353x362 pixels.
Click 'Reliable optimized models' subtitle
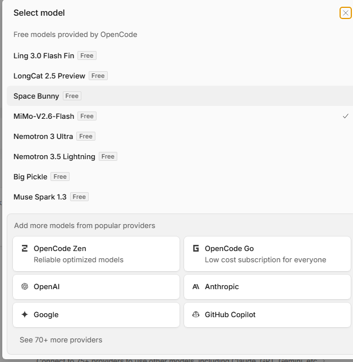click(x=79, y=259)
